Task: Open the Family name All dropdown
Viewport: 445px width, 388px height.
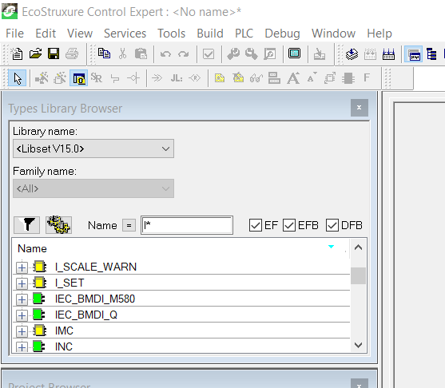Action: pyautogui.click(x=93, y=188)
